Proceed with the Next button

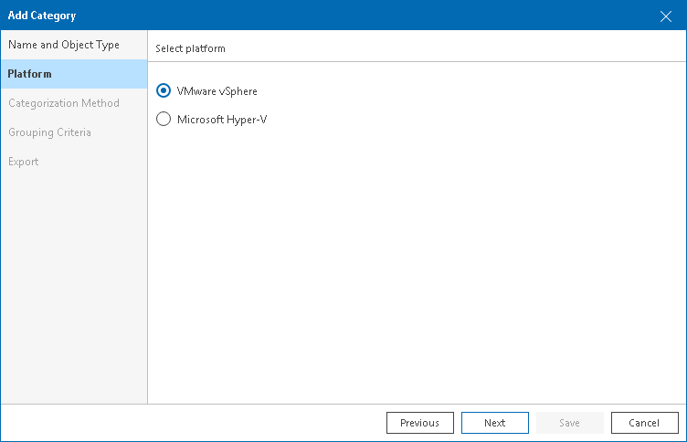point(495,423)
